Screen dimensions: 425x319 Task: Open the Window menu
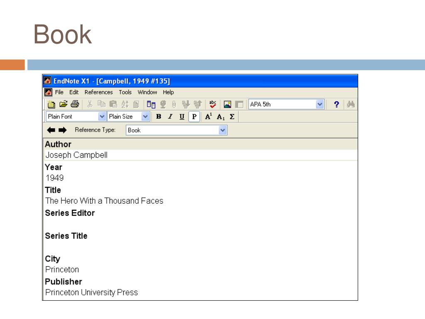point(147,92)
